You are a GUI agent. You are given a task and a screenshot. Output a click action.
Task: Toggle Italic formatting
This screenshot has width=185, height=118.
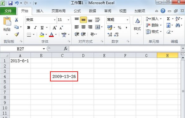tap(35, 28)
